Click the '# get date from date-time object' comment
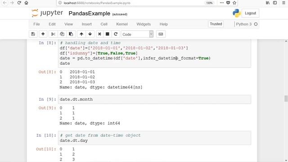Viewport: 288px width, 162px height. pos(100,135)
